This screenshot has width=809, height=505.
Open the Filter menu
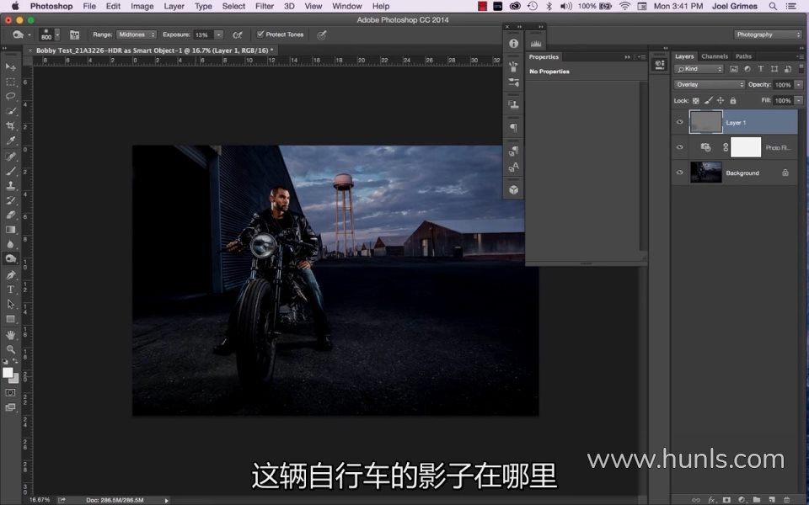pos(264,6)
